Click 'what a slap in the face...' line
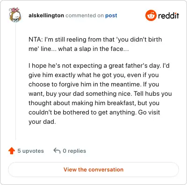Screen dimensions: 187x185 click(93, 49)
